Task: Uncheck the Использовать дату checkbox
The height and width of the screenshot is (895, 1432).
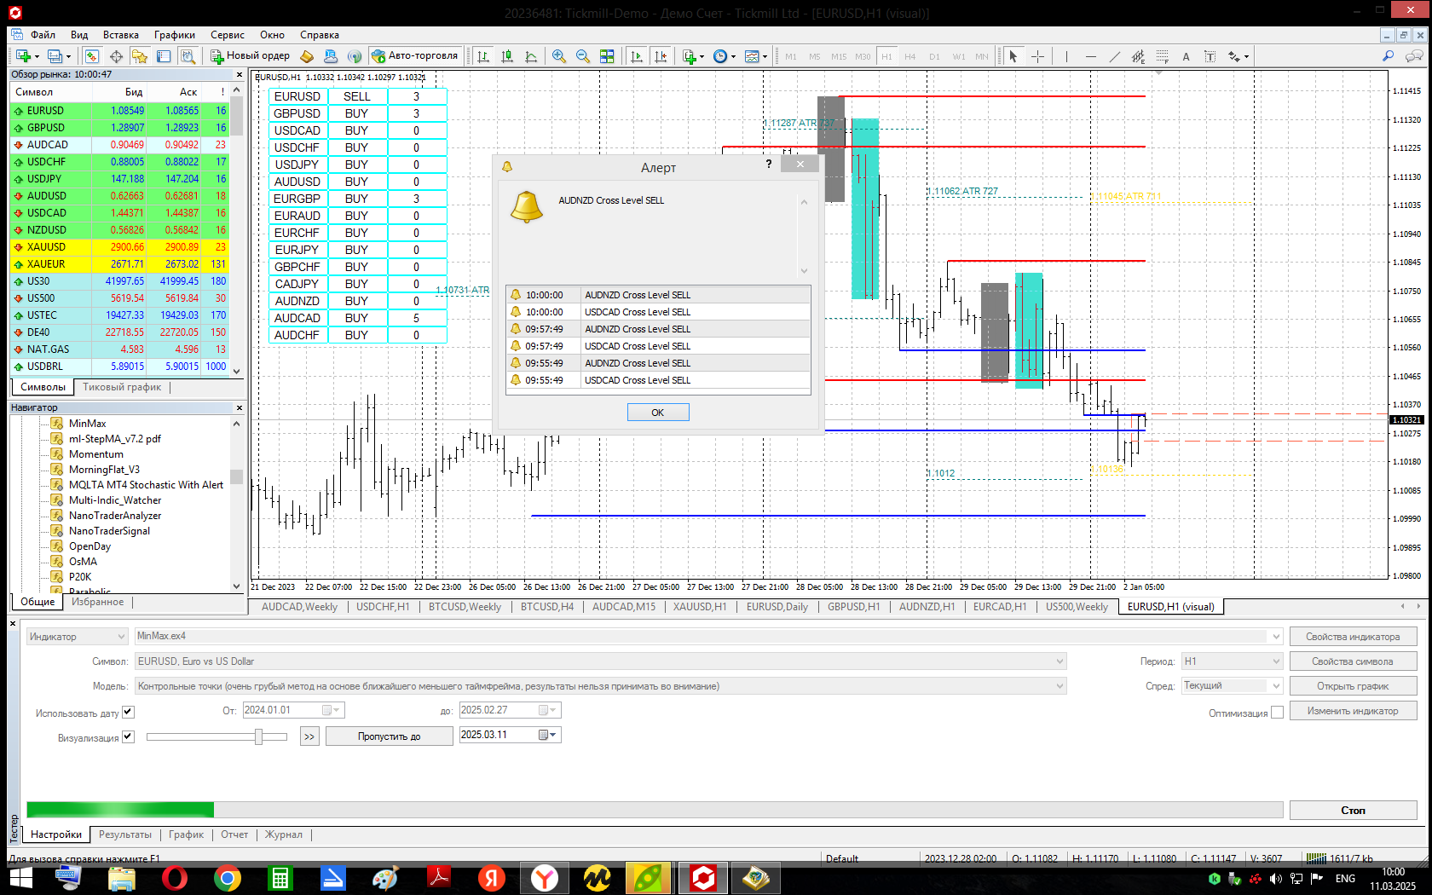Action: tap(129, 713)
